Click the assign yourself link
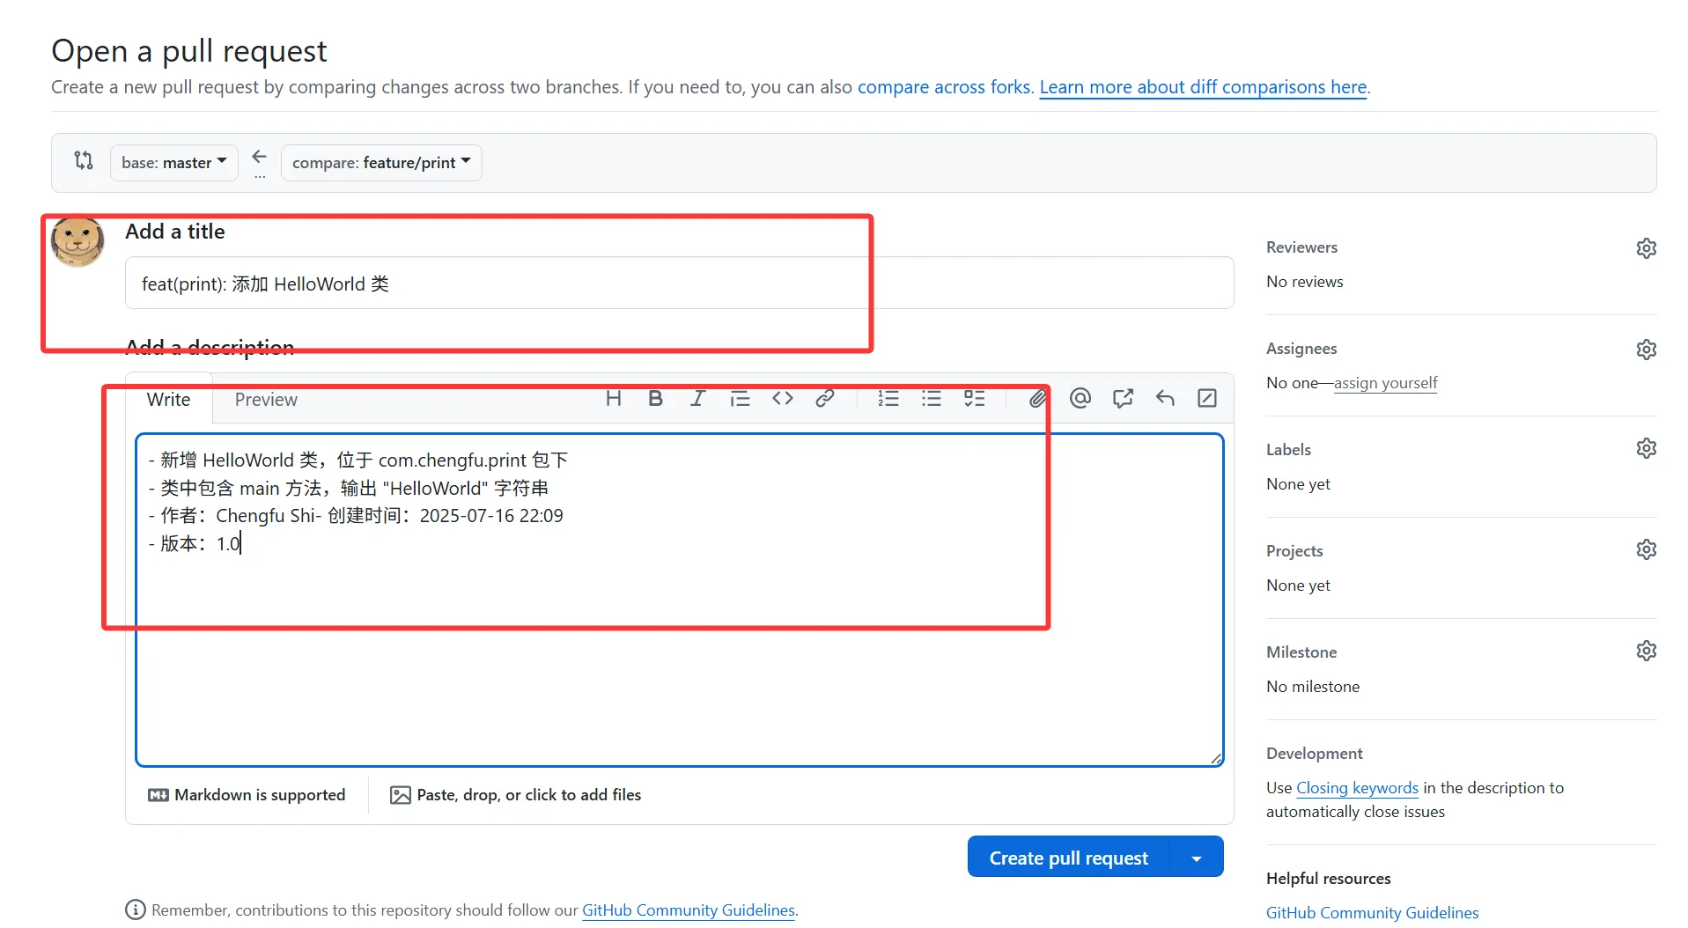Viewport: 1688px width, 928px height. pyautogui.click(x=1385, y=383)
